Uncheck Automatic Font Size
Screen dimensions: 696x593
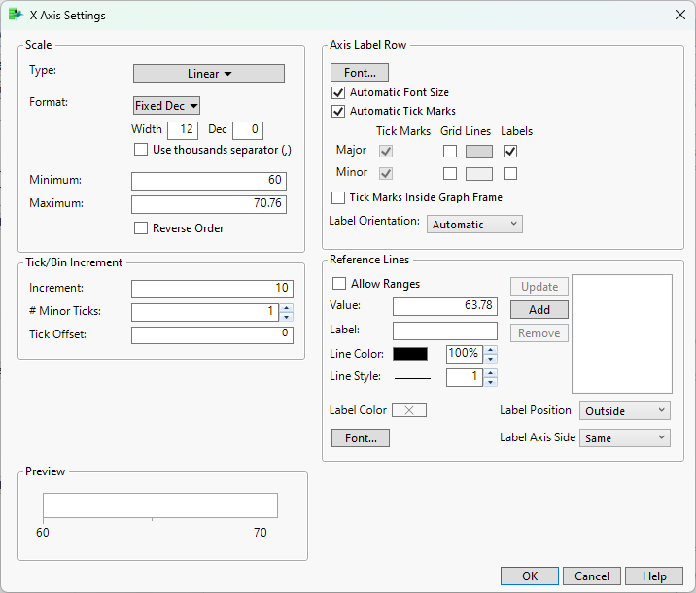(338, 93)
